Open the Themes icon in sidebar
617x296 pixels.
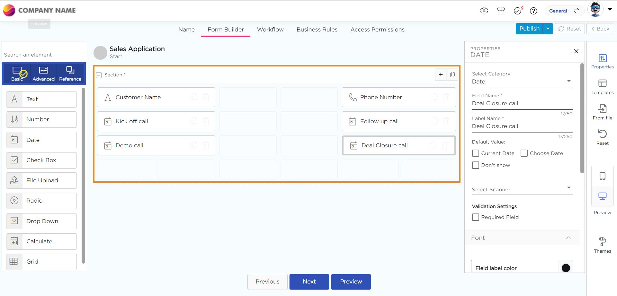(602, 241)
